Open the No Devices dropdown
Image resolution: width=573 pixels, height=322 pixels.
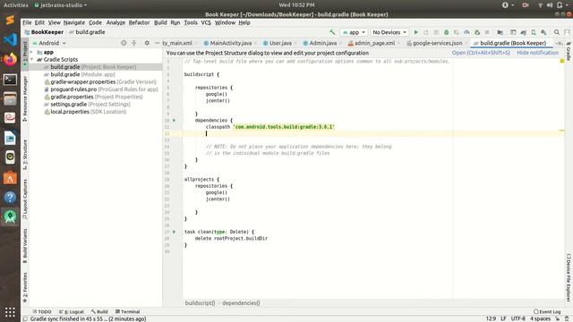pyautogui.click(x=389, y=32)
